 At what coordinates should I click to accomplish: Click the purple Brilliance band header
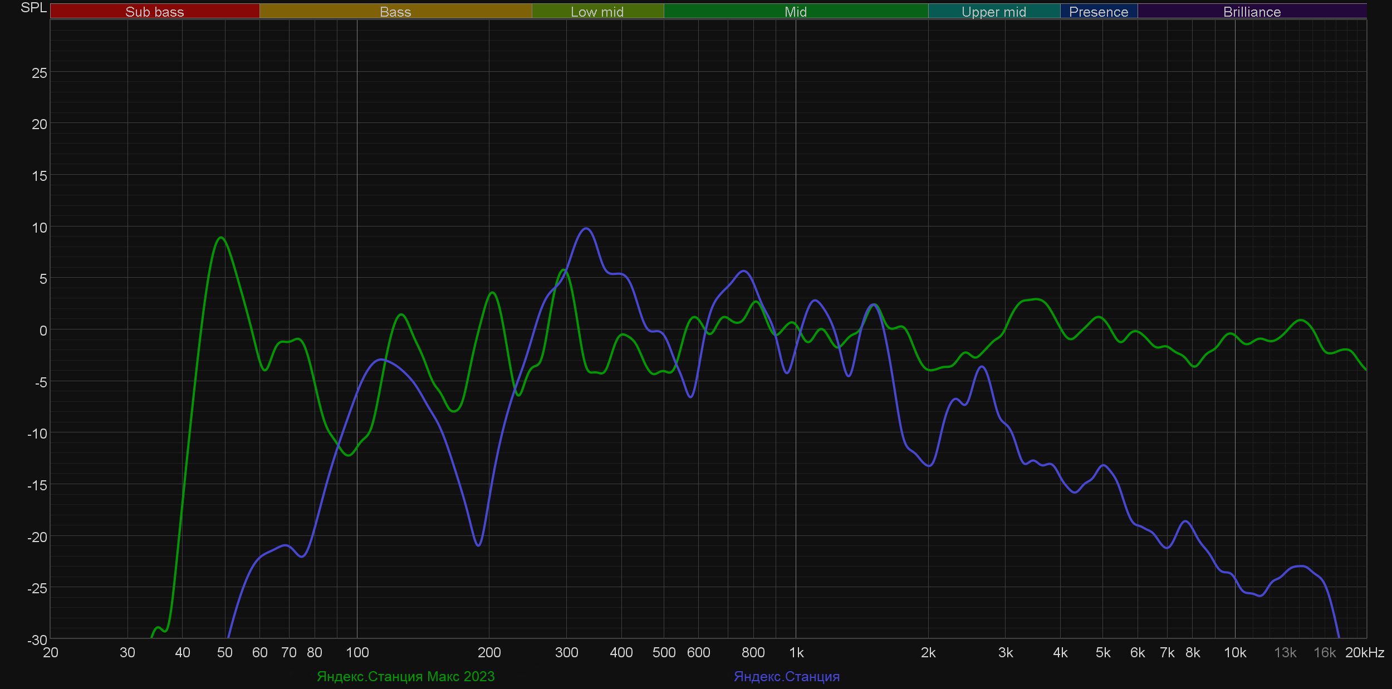pyautogui.click(x=1252, y=12)
